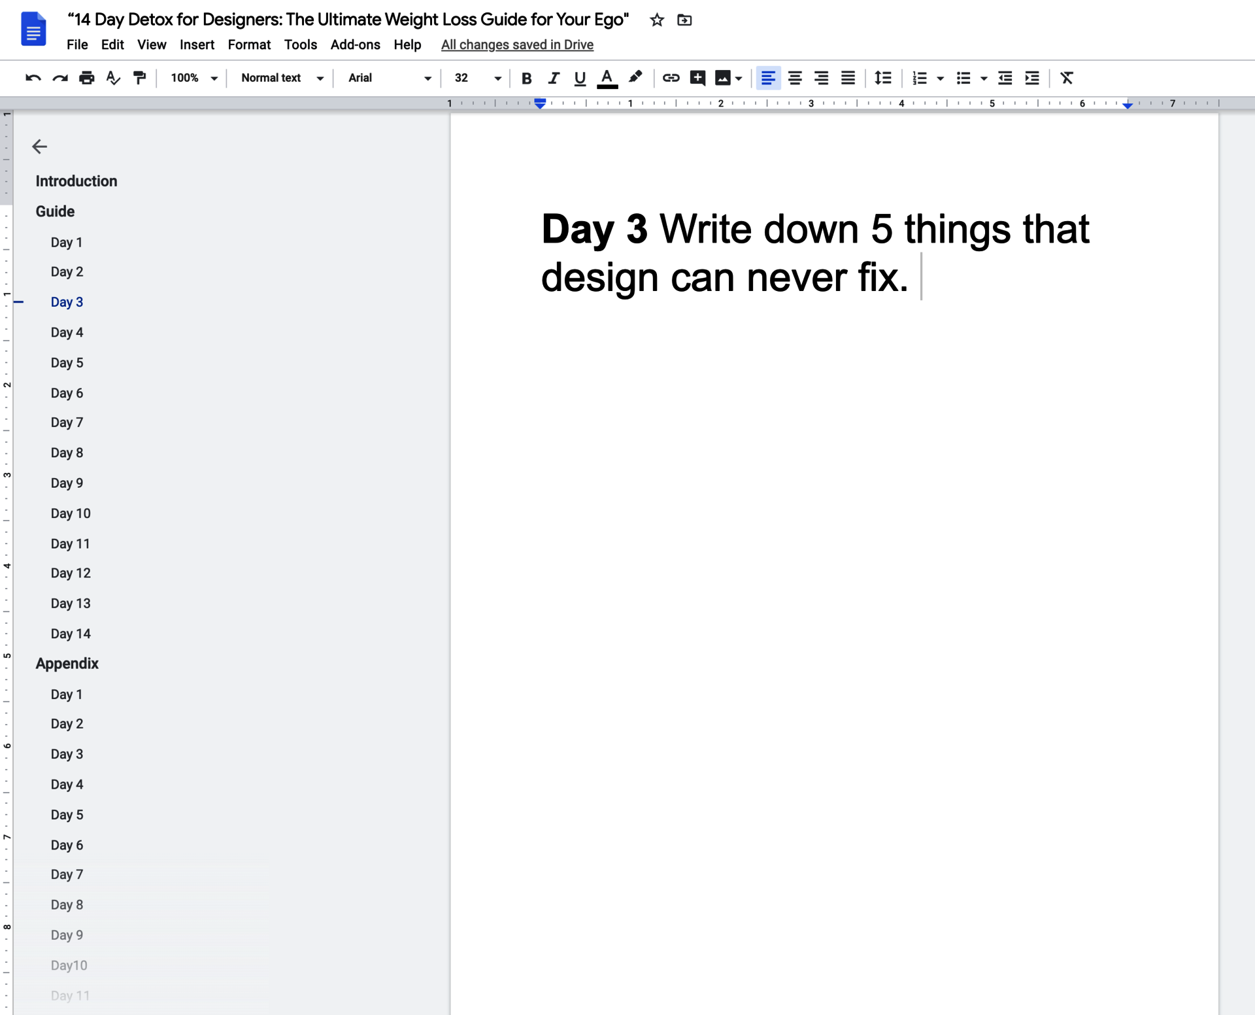Expand the insert image dropdown arrow
The image size is (1255, 1015).
tap(739, 78)
